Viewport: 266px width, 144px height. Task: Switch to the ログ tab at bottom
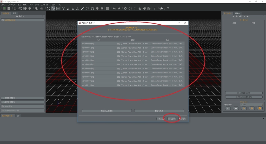click(x=18, y=116)
